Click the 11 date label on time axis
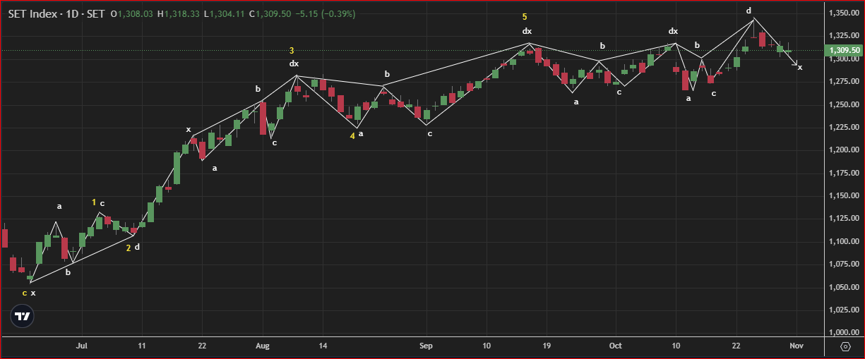 tap(142, 346)
